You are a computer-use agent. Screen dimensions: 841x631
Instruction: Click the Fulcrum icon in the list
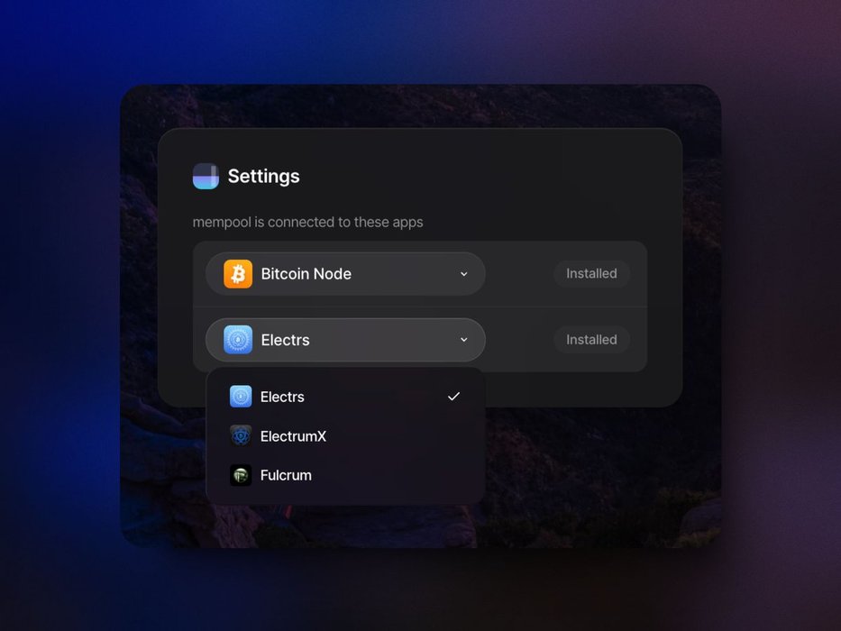pyautogui.click(x=241, y=475)
